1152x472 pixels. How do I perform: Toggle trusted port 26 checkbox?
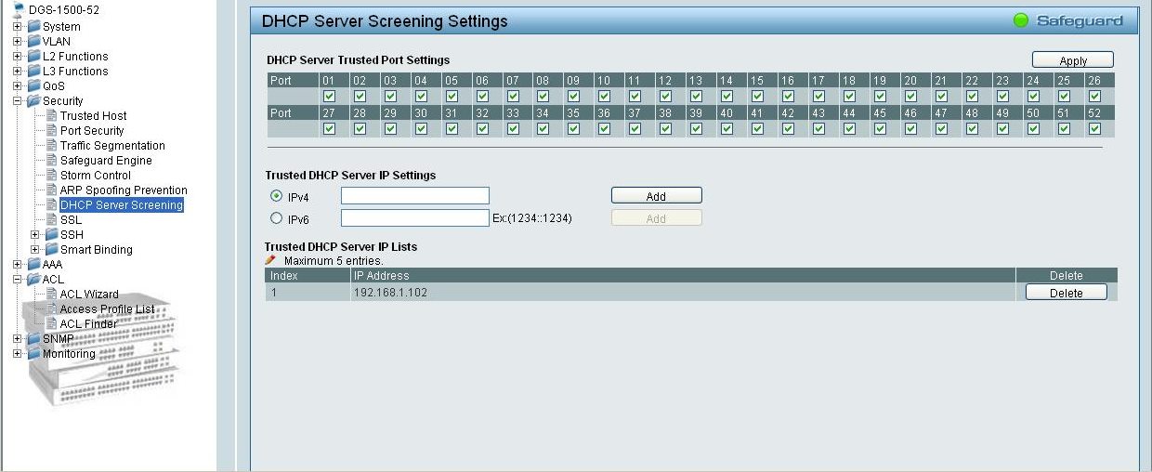(x=1094, y=96)
